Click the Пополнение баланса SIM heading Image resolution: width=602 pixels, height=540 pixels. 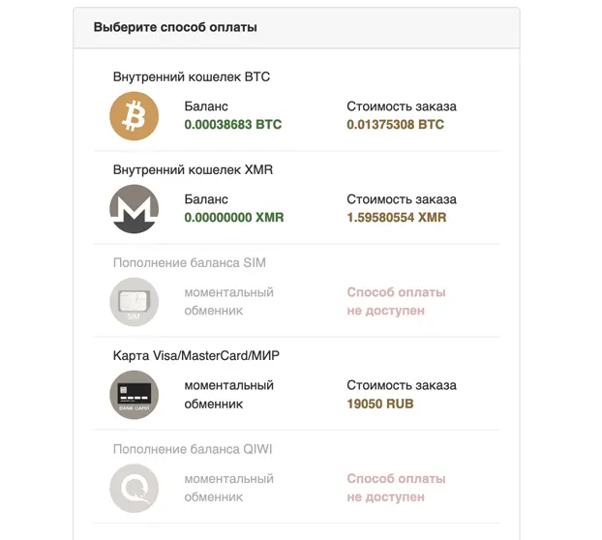coord(190,262)
